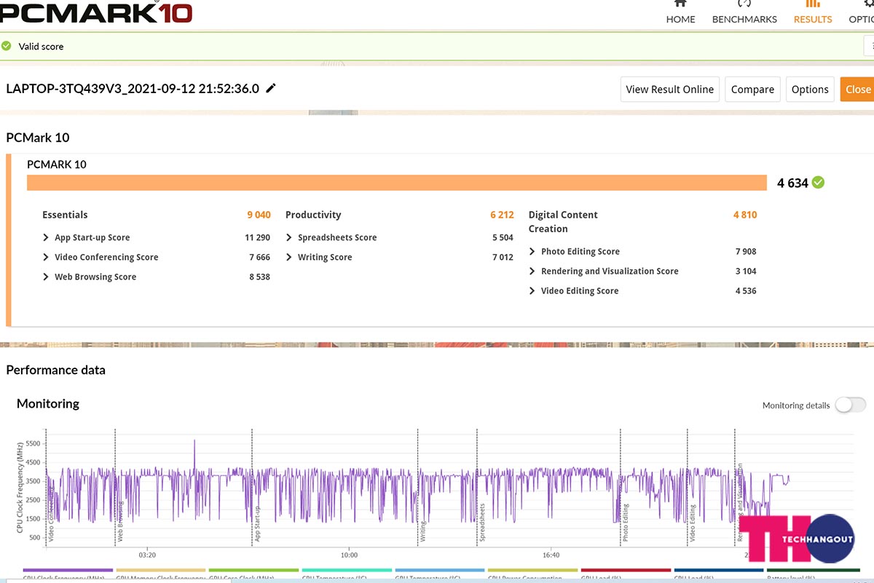The width and height of the screenshot is (874, 583).
Task: Click the Web Browsing marker line in the chart
Action: pyautogui.click(x=115, y=486)
